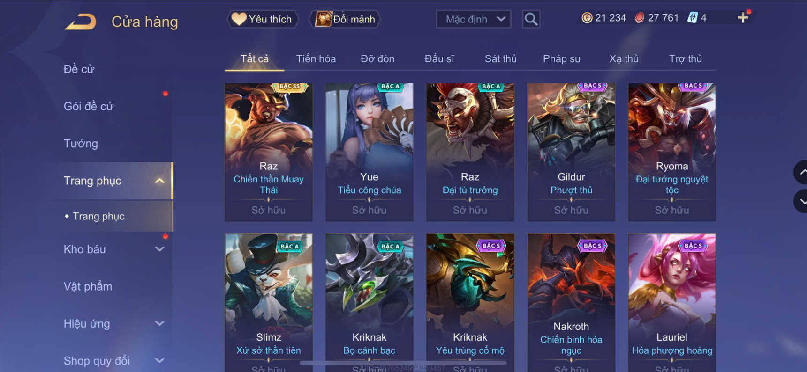807x372 pixels.
Task: Open Đổi mảnh fragment exchange
Action: click(345, 19)
